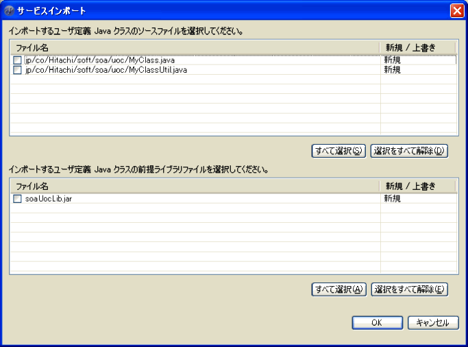Click the すべて選択(A) button

339,289
